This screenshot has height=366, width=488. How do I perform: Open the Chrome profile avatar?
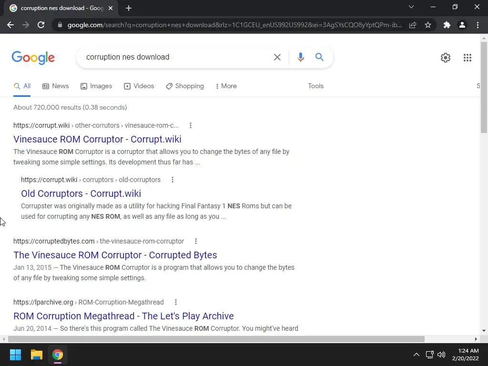point(462,25)
